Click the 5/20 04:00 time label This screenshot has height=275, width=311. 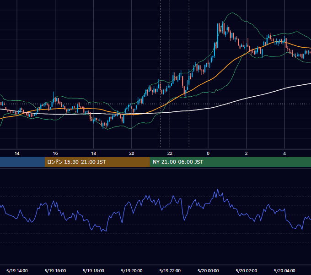pyautogui.click(x=284, y=270)
